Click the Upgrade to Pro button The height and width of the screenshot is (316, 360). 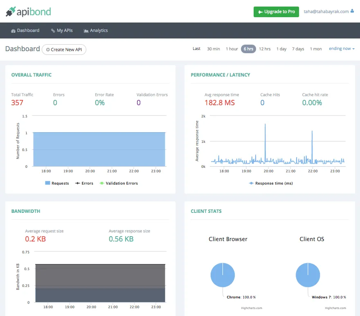[x=276, y=12]
